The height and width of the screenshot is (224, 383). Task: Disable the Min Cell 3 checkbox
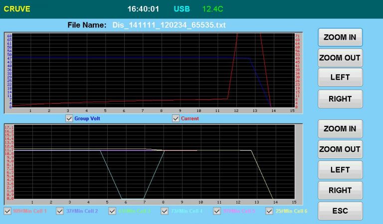(112, 211)
